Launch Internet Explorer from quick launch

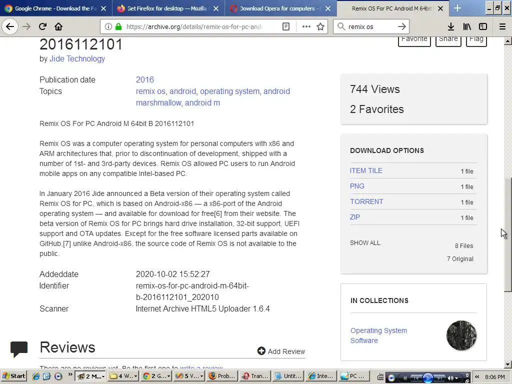click(36, 376)
